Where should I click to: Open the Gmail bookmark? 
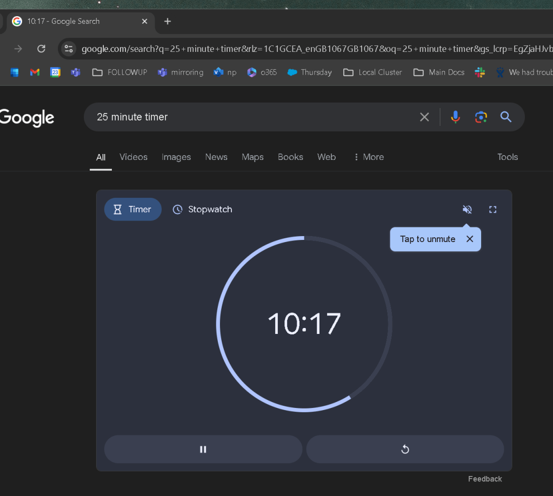pos(35,72)
